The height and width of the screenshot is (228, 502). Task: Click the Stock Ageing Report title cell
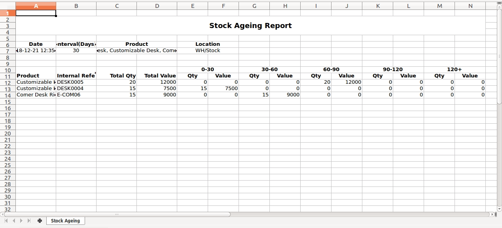(250, 26)
